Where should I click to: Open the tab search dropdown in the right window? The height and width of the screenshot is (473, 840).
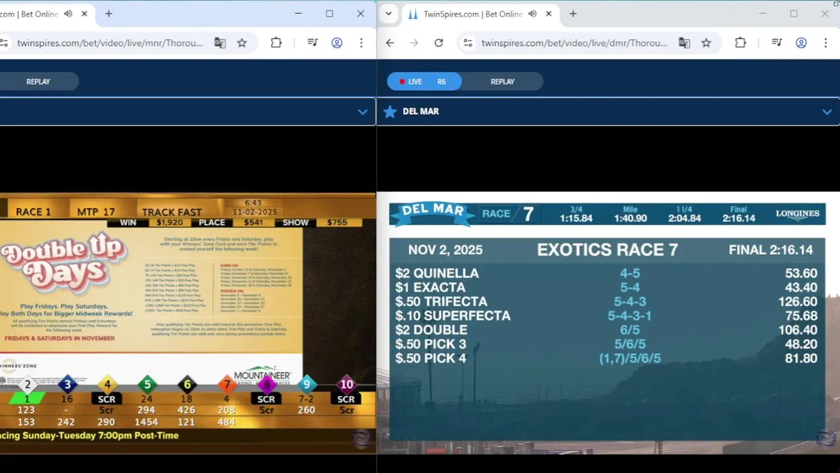click(x=388, y=14)
